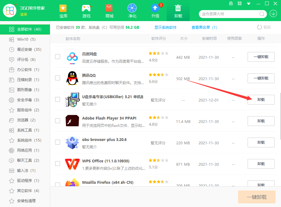
Task: Click the WPS Office app icon
Action: click(x=72, y=164)
